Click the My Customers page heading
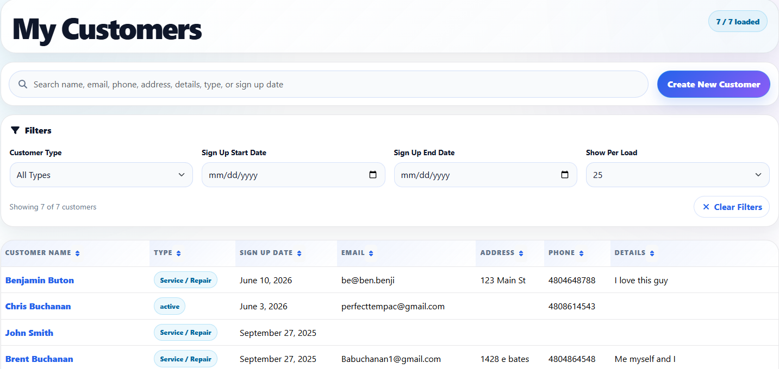The width and height of the screenshot is (779, 369). click(107, 29)
